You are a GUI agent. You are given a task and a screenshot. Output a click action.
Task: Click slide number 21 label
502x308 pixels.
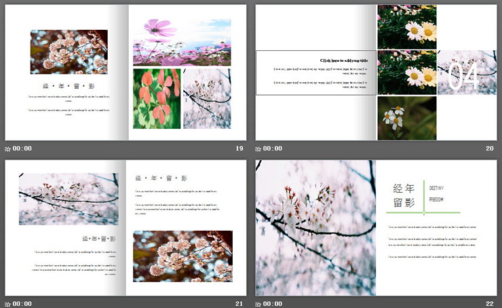[239, 304]
